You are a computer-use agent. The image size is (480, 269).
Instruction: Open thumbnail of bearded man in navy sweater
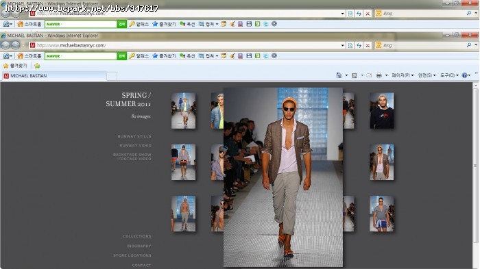point(382,111)
